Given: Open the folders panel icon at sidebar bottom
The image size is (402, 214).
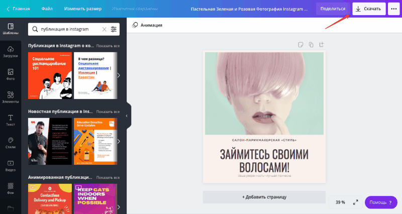Looking at the screenshot, I should (x=11, y=208).
